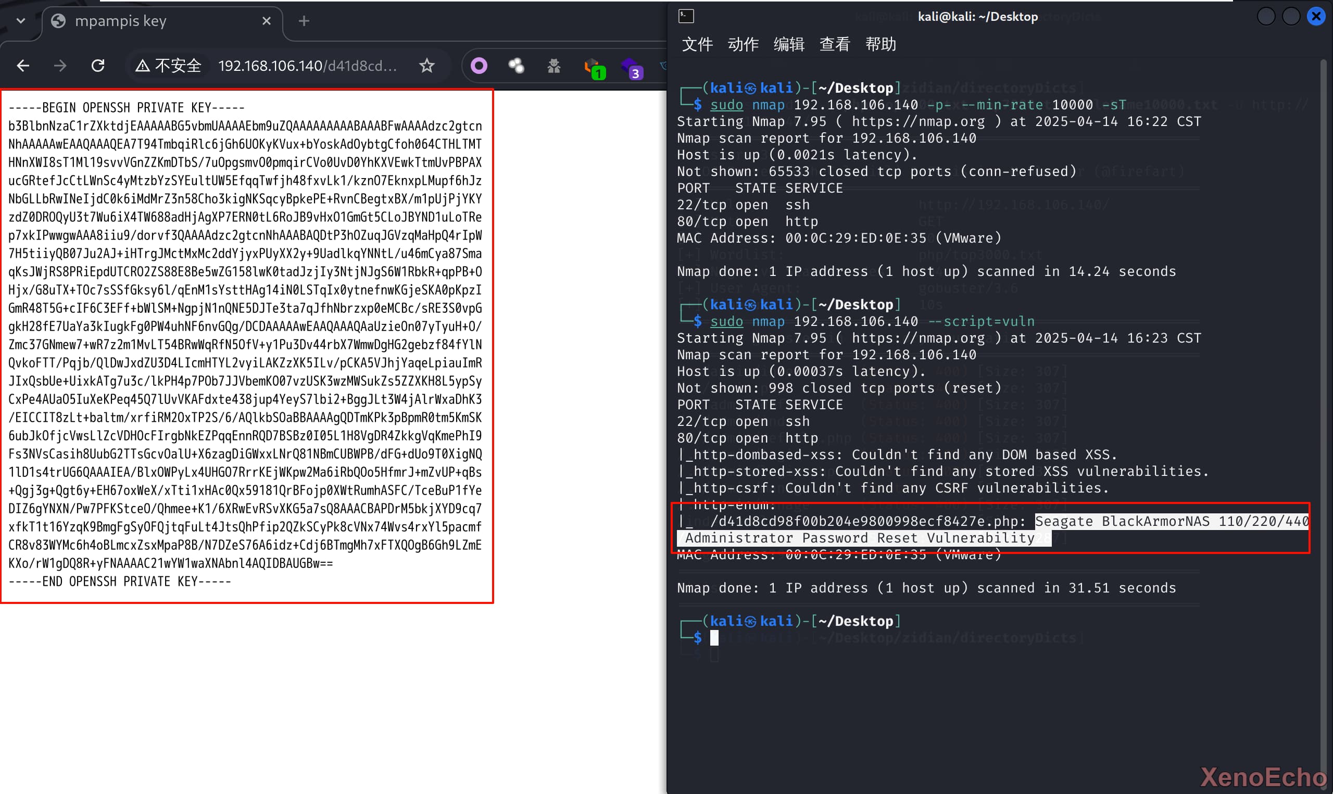
Task: Open the white bubbles extension icon
Action: [516, 66]
